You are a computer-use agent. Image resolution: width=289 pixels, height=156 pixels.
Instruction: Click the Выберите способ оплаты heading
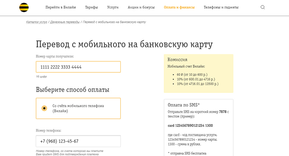73,90
